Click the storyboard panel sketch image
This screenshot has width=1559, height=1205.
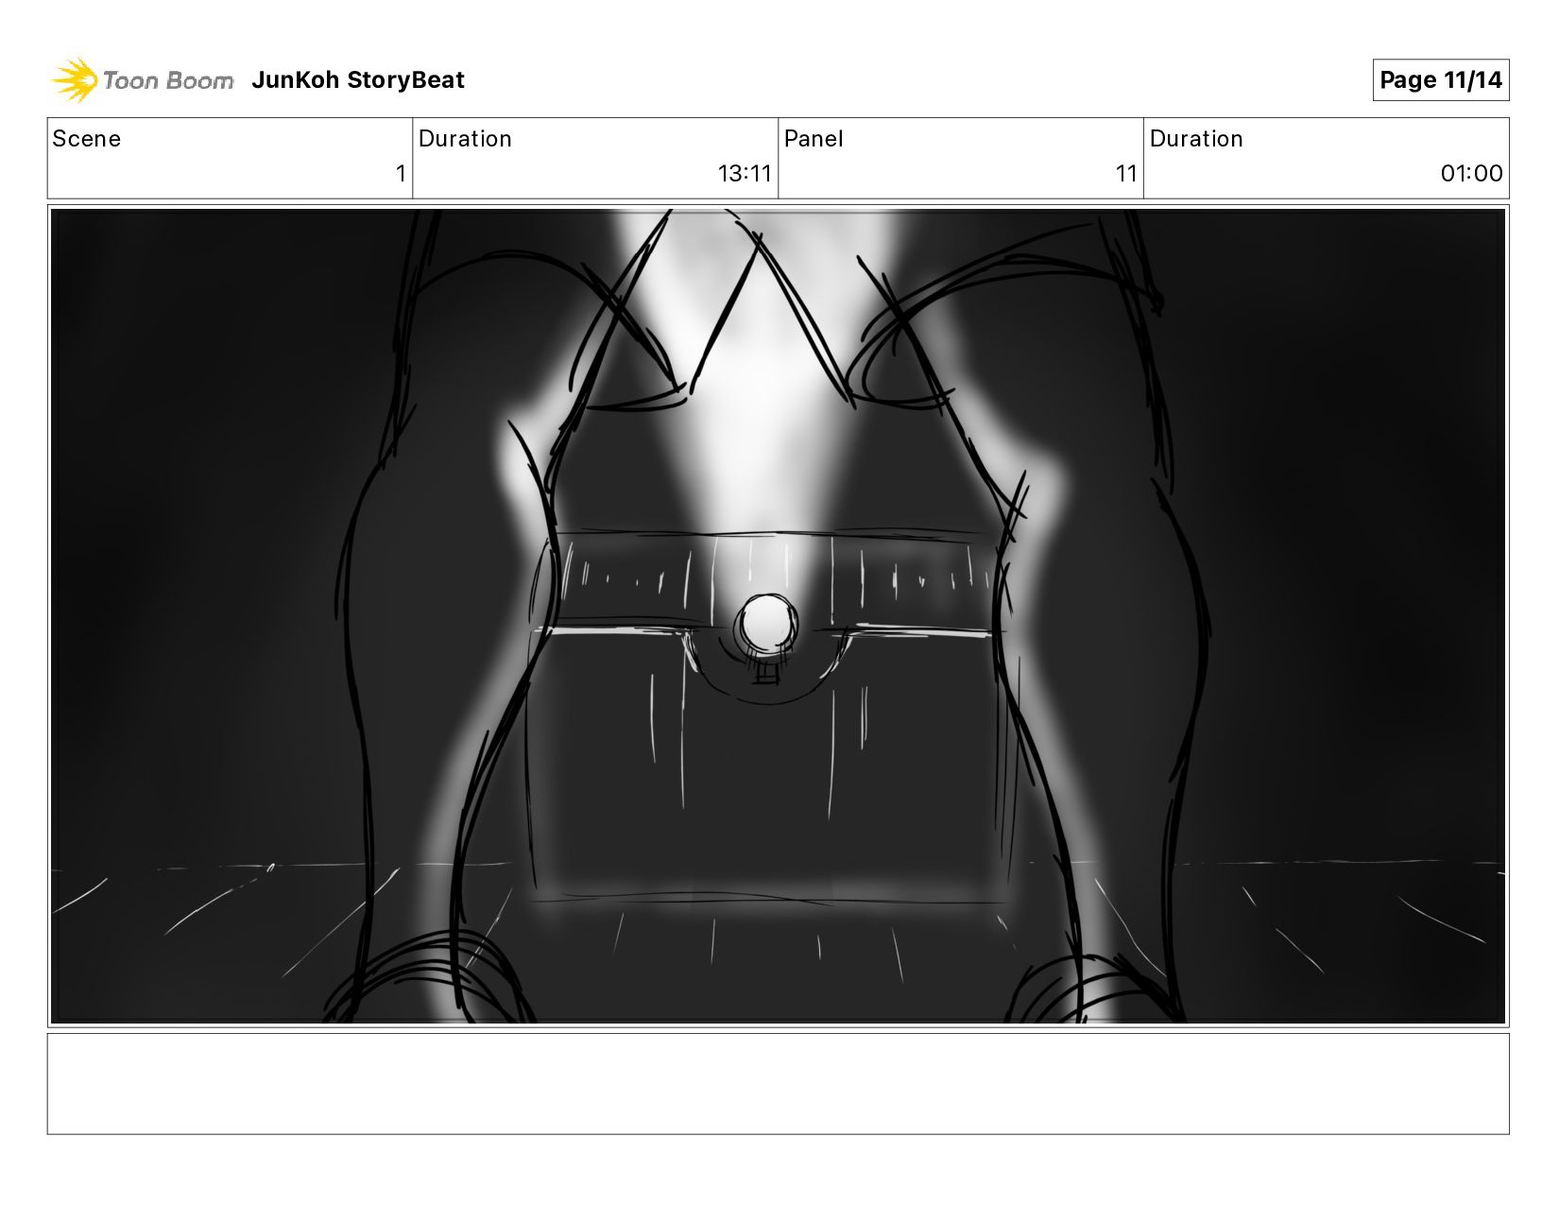(x=778, y=616)
